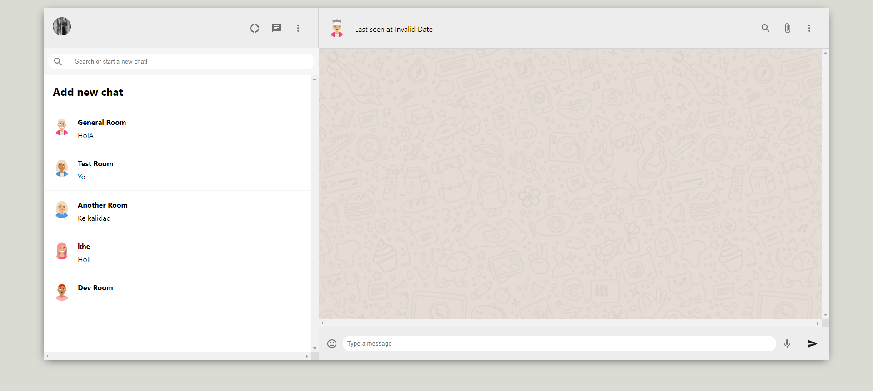The image size is (873, 391).
Task: Open sidebar more options menu
Action: (x=298, y=28)
